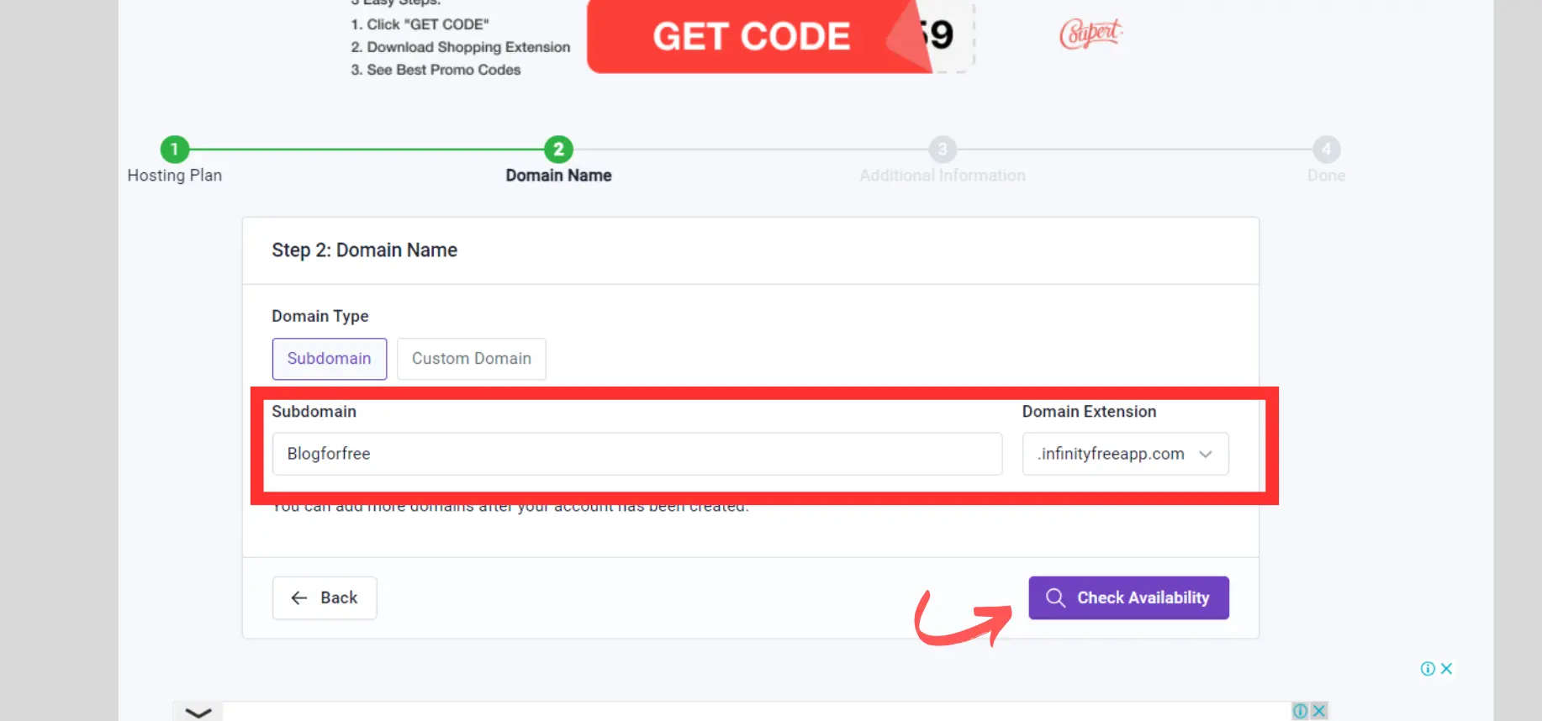This screenshot has width=1542, height=721.
Task: Click the Check Availability button
Action: (1128, 597)
